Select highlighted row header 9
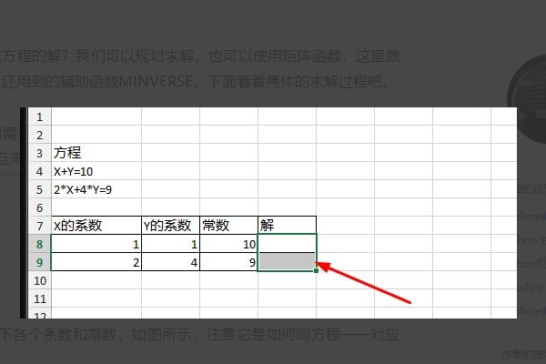The height and width of the screenshot is (364, 546). pos(40,262)
